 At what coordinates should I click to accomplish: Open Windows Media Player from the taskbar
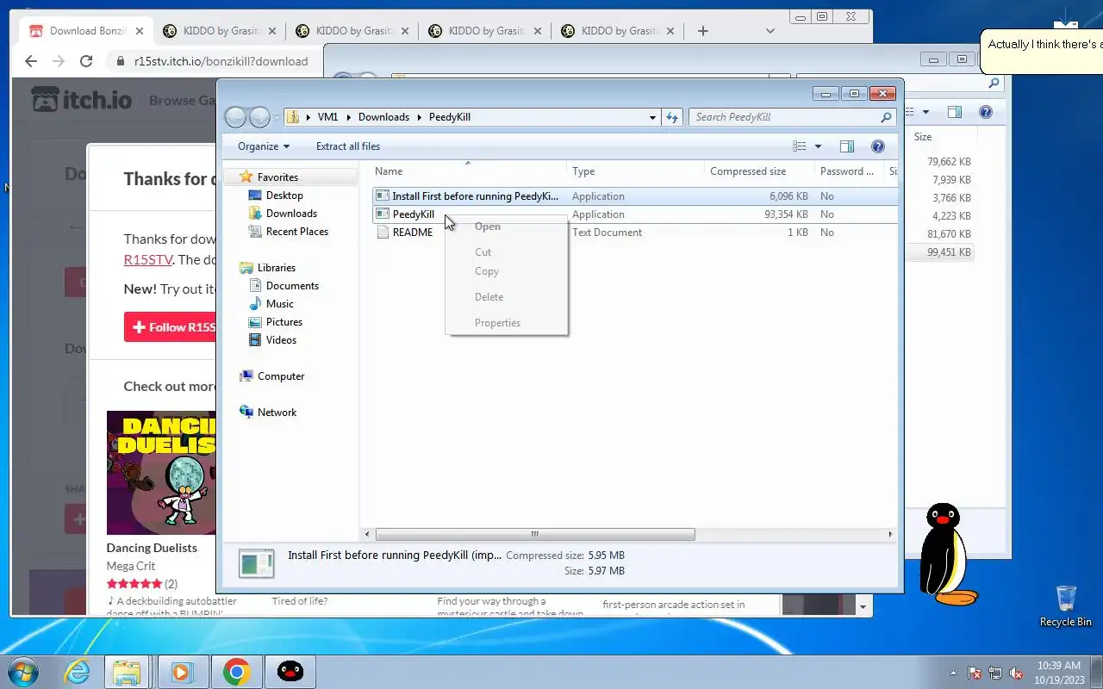[x=183, y=672]
